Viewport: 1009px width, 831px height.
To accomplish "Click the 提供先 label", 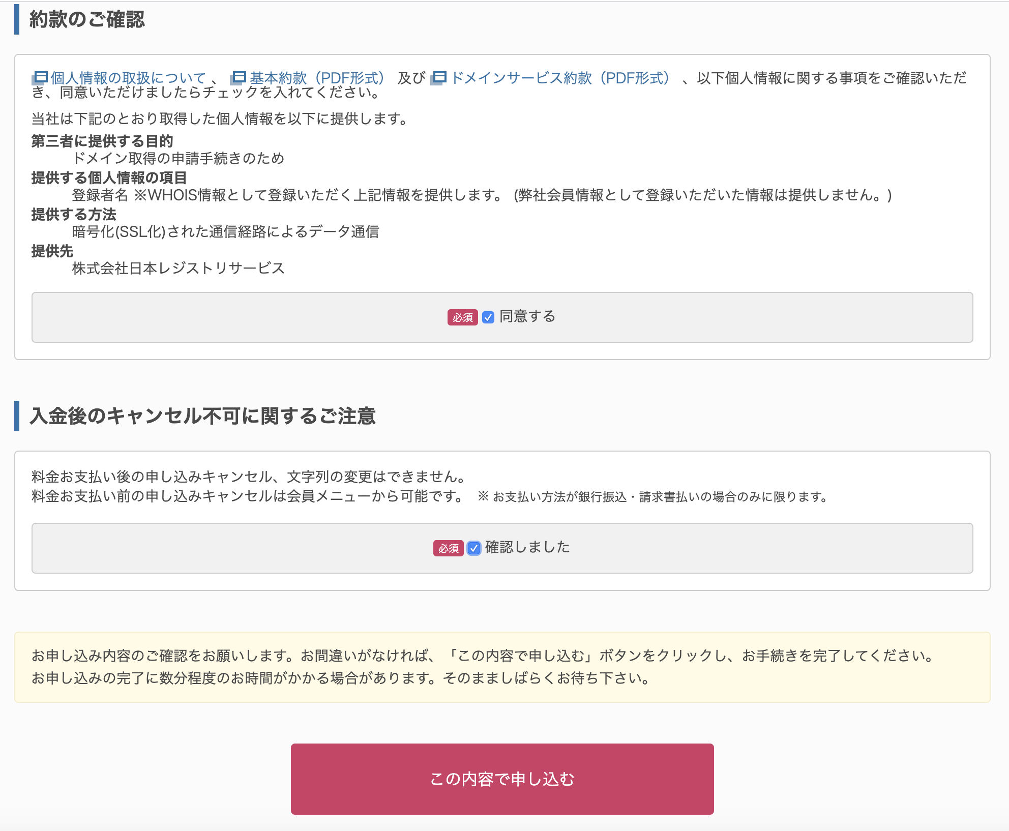I will [x=52, y=251].
